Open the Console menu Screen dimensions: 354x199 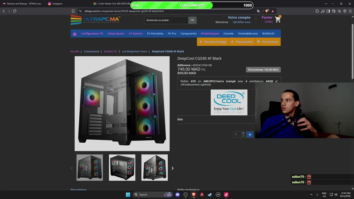[228, 33]
